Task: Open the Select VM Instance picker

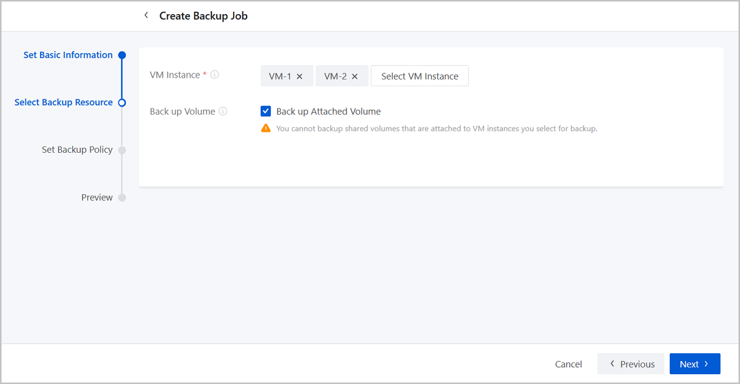Action: (x=419, y=76)
